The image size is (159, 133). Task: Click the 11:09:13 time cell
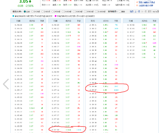point(93,97)
